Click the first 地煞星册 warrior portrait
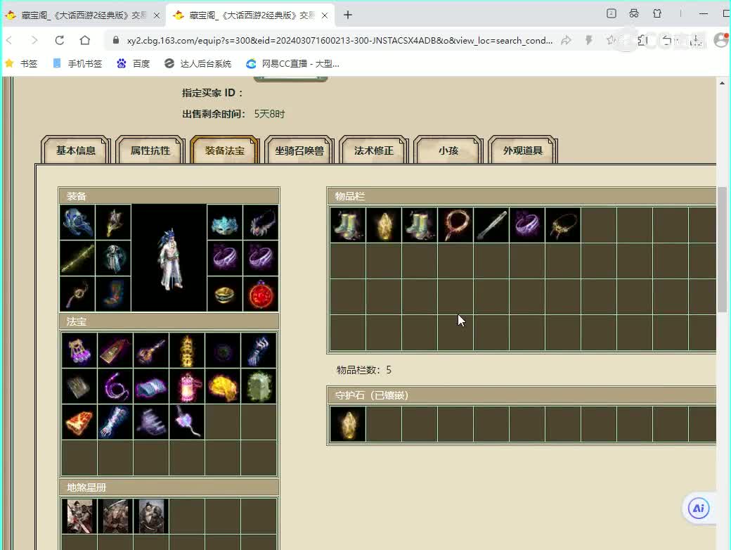 (79, 516)
